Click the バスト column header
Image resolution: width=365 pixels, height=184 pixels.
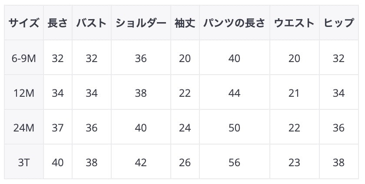[91, 23]
